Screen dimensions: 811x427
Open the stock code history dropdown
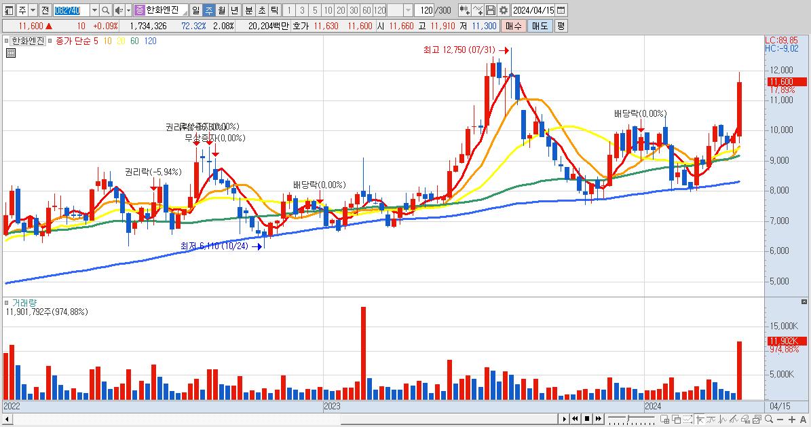point(94,10)
